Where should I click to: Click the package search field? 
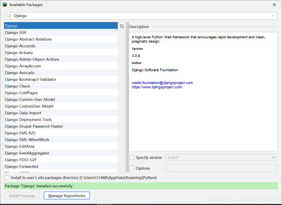(x=141, y=16)
